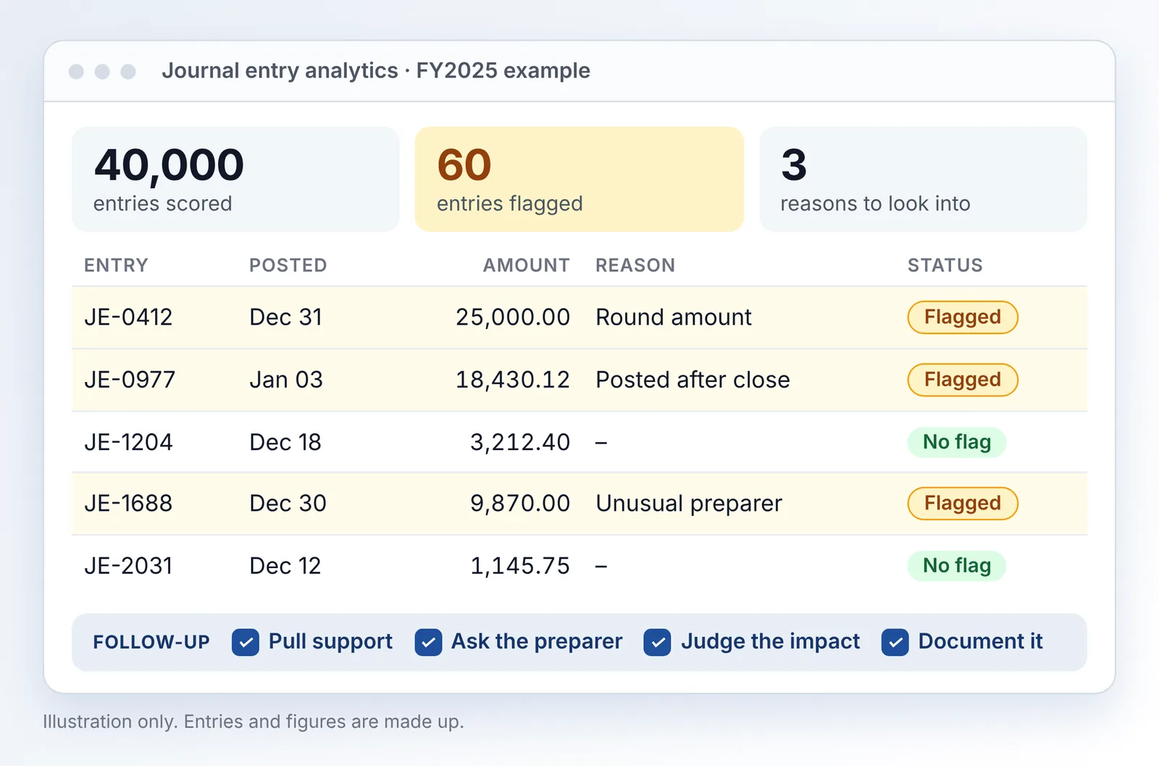Click the Flagged badge for JE-0977

point(963,380)
